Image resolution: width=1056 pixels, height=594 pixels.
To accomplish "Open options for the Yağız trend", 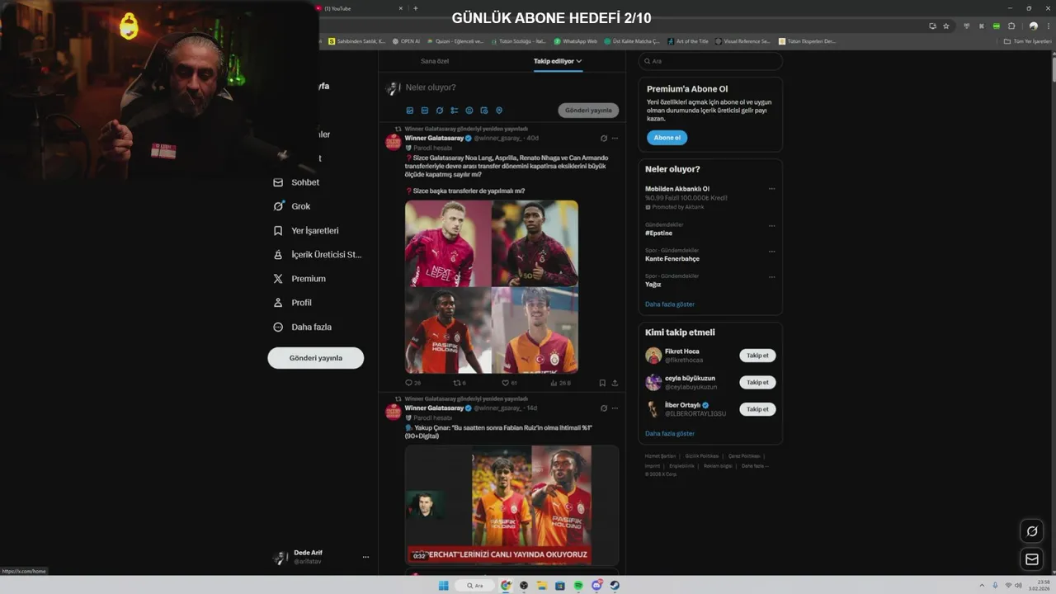I will point(772,276).
